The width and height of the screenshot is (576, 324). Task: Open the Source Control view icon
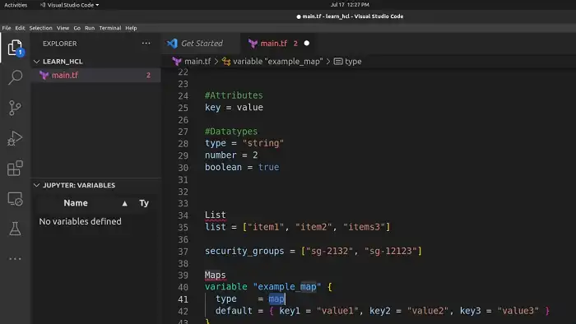pos(15,108)
